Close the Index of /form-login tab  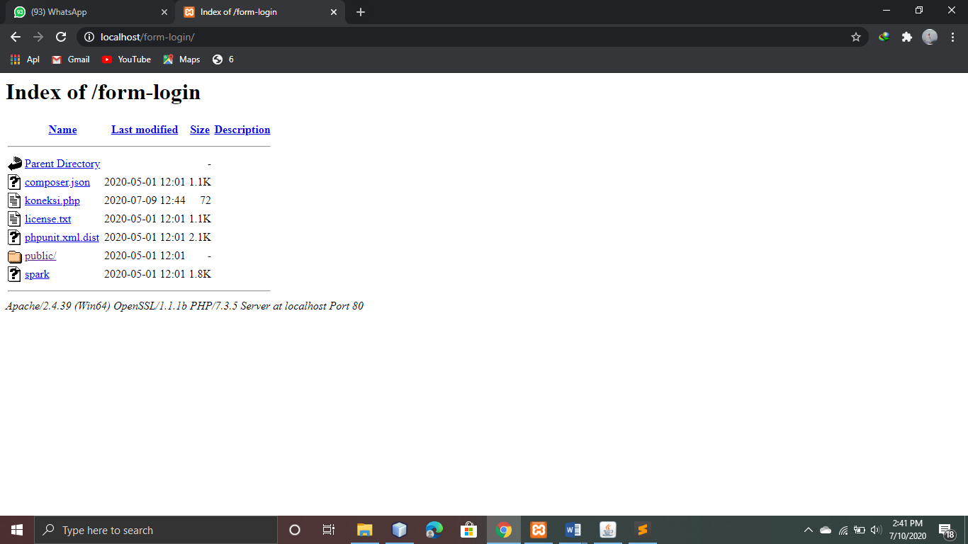[334, 12]
